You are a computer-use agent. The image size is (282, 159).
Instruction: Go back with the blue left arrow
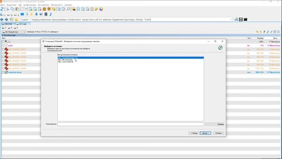point(2,19)
